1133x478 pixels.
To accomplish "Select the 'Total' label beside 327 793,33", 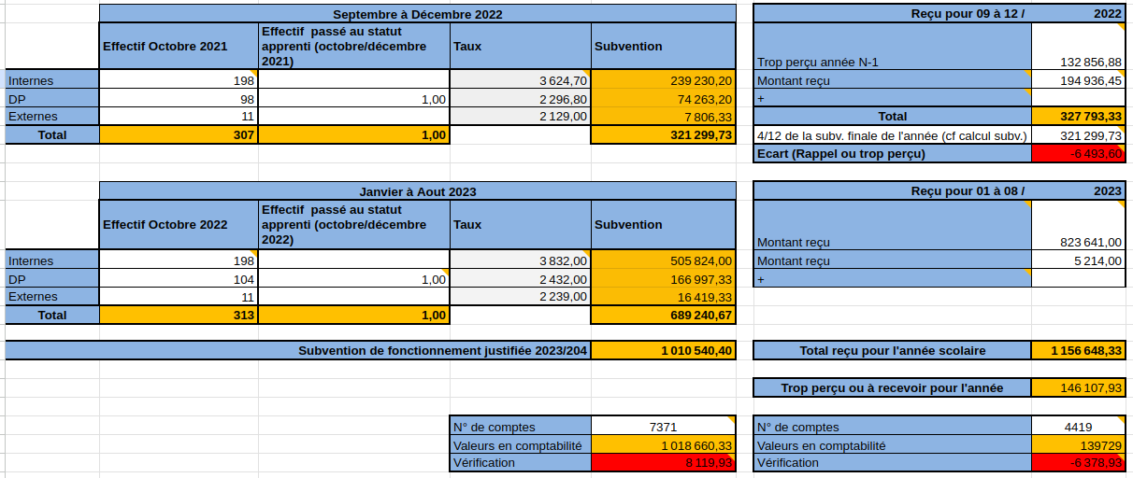I will (892, 116).
